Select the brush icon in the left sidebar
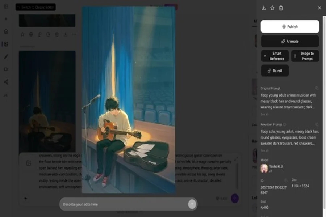This screenshot has width=326, height=217. click(6, 56)
